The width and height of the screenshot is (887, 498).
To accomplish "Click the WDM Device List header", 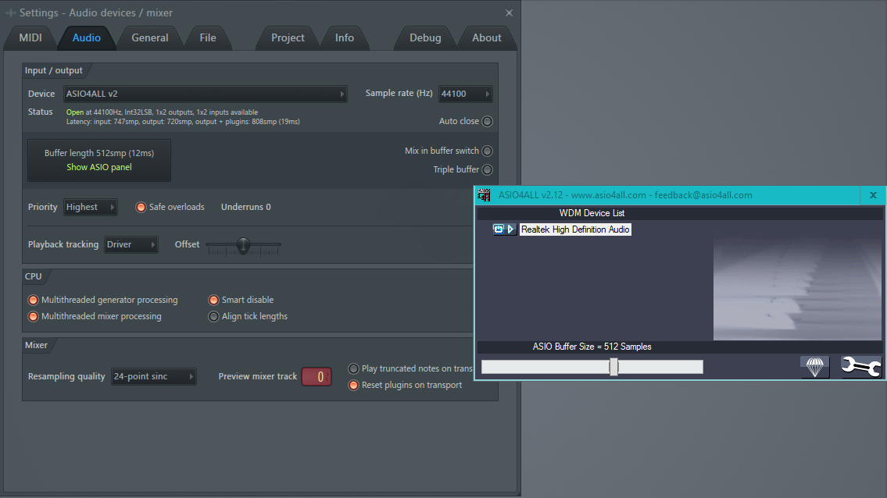I will pos(592,213).
